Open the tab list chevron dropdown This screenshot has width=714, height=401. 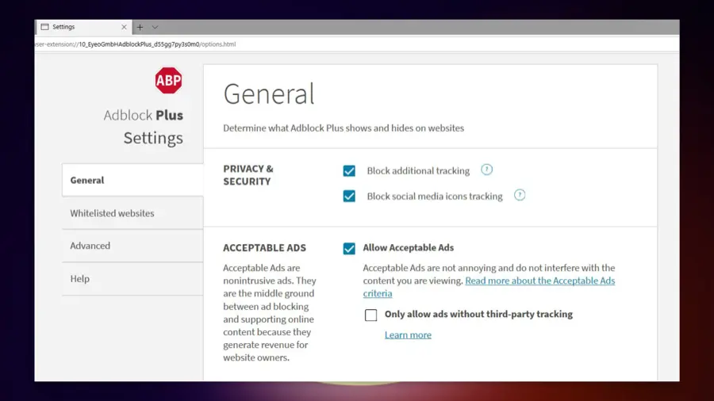pos(155,27)
